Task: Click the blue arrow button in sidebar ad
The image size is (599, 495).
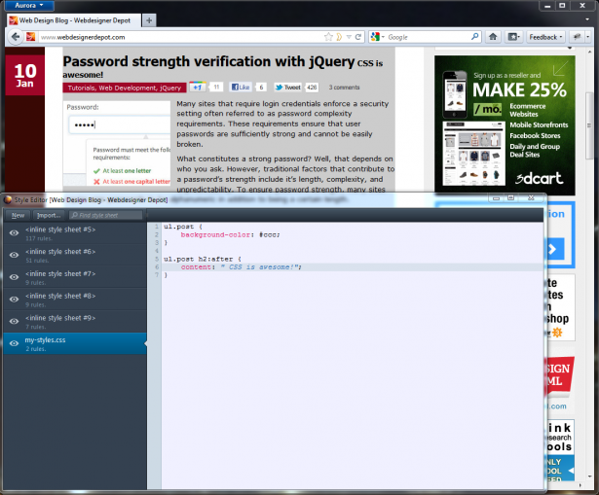Action: coord(555,249)
